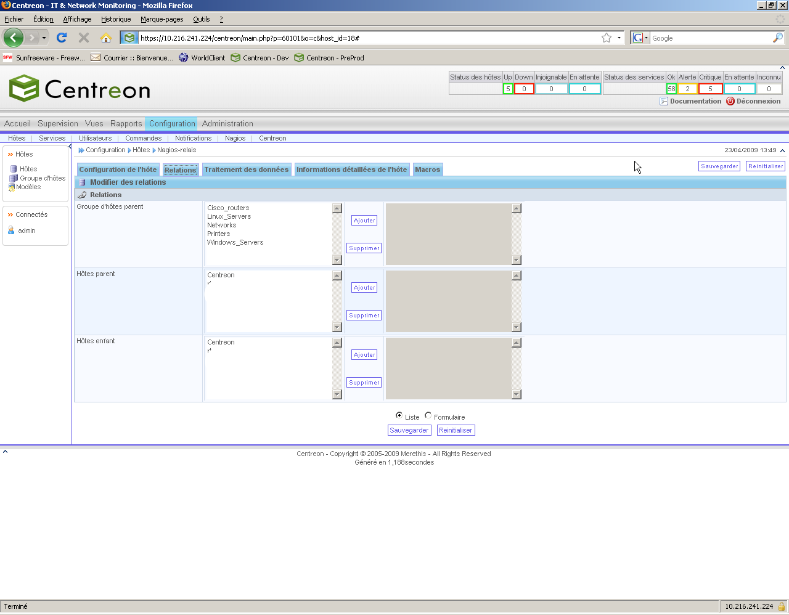Screen dimensions: 789x615
Task: Select the Formulaire radio button
Action: (x=428, y=415)
